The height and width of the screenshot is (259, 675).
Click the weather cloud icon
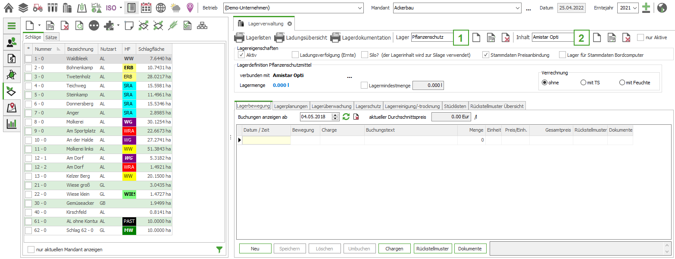click(x=175, y=8)
